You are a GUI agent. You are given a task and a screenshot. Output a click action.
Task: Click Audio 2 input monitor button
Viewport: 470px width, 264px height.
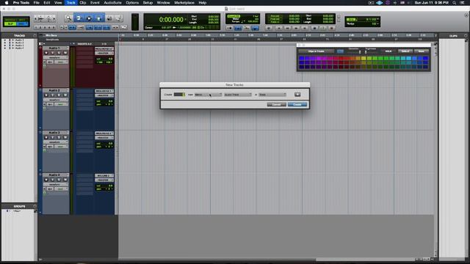click(x=52, y=95)
